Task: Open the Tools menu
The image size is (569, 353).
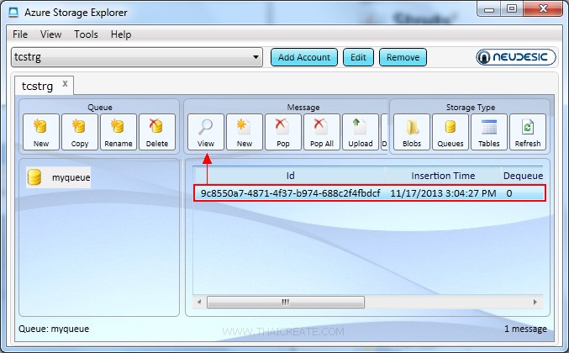Action: tap(86, 34)
